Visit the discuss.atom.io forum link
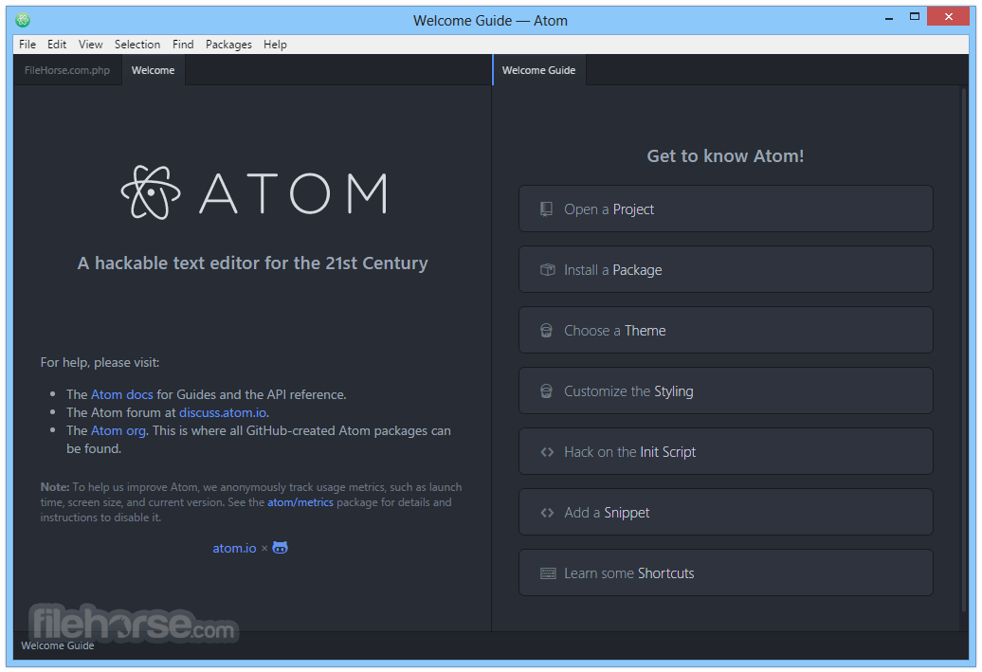Viewport: 982px width, 672px height. pyautogui.click(x=223, y=412)
